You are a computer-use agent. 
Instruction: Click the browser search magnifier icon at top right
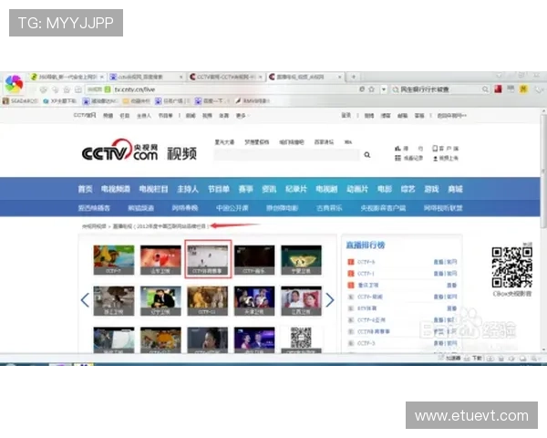[x=485, y=89]
